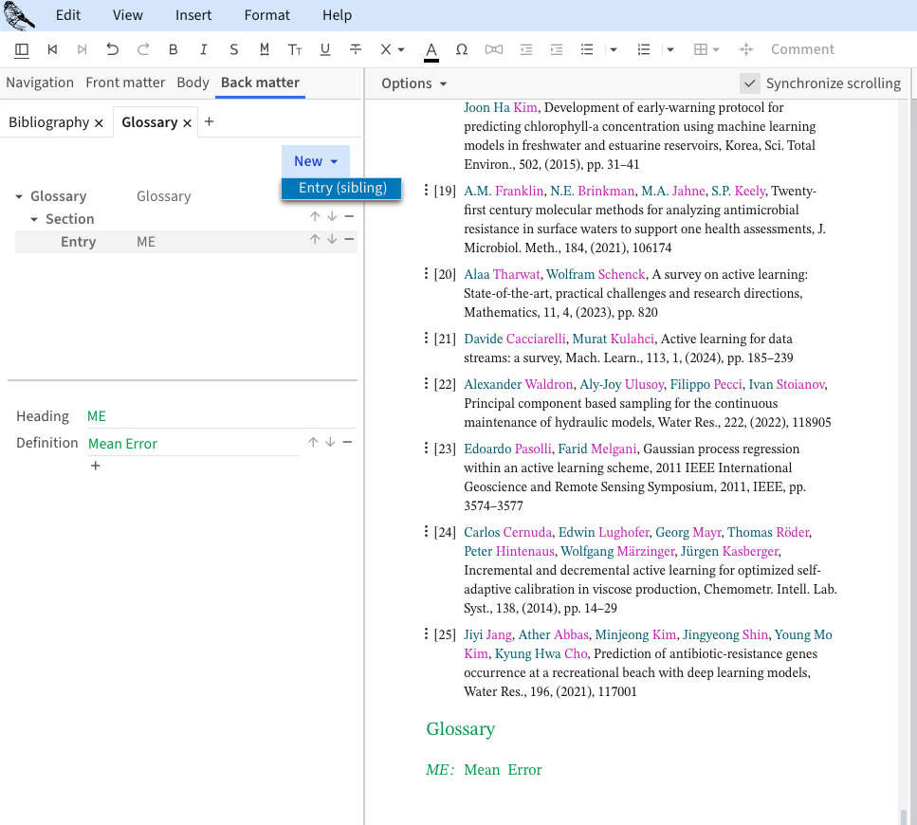Close the Glossary tab

point(188,122)
